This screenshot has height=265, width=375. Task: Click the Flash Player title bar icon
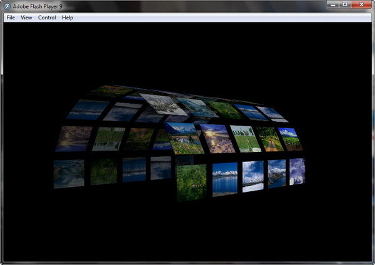7,6
